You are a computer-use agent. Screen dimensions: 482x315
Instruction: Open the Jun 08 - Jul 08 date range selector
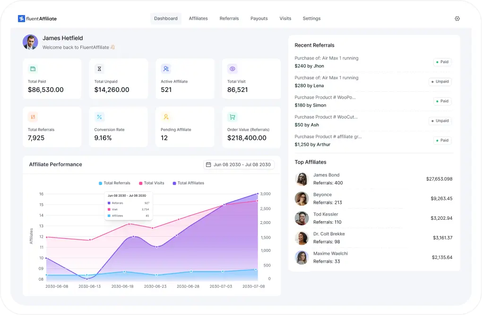point(239,165)
